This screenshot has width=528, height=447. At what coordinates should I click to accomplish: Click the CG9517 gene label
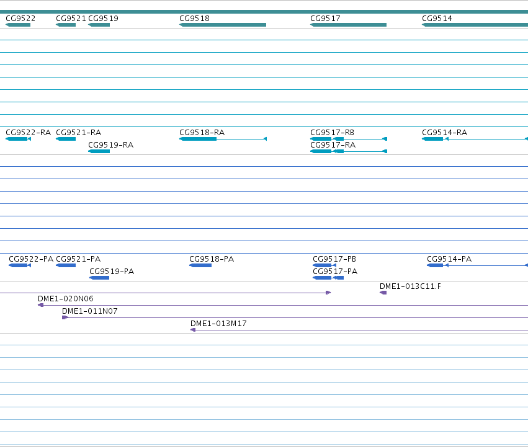325,19
